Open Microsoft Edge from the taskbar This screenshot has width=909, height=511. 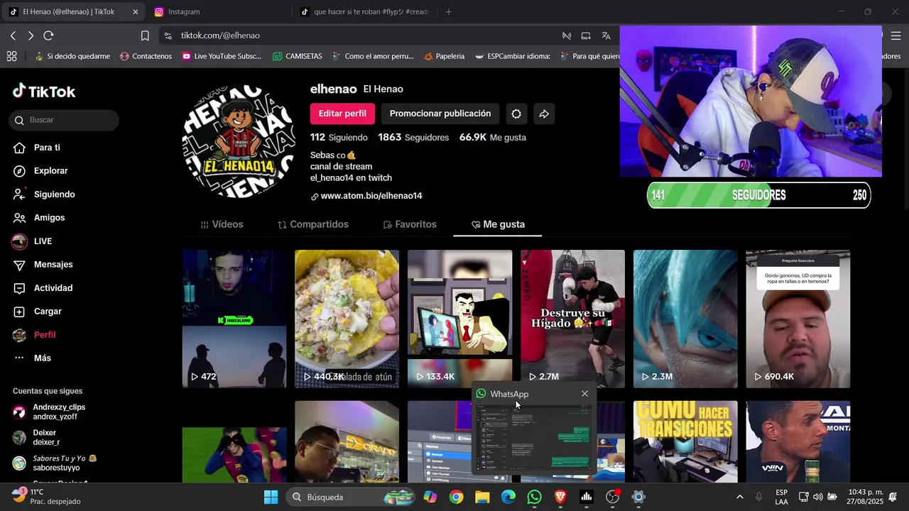coord(508,497)
